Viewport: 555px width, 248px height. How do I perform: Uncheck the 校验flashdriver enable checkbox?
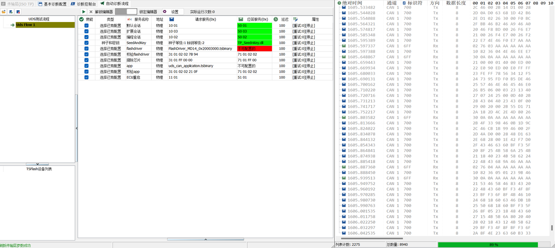click(87, 54)
